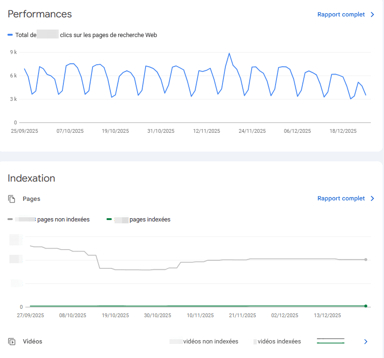
Task: Toggle the pages indexées series via green legend
Action: [x=109, y=219]
